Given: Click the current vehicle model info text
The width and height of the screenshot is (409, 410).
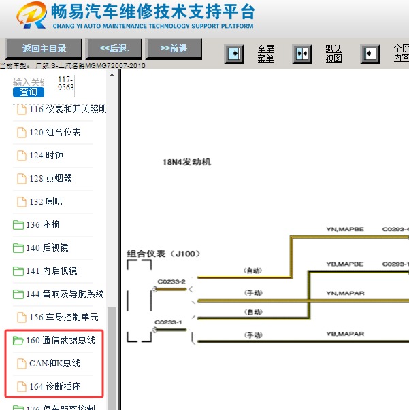Looking at the screenshot, I should point(73,66).
